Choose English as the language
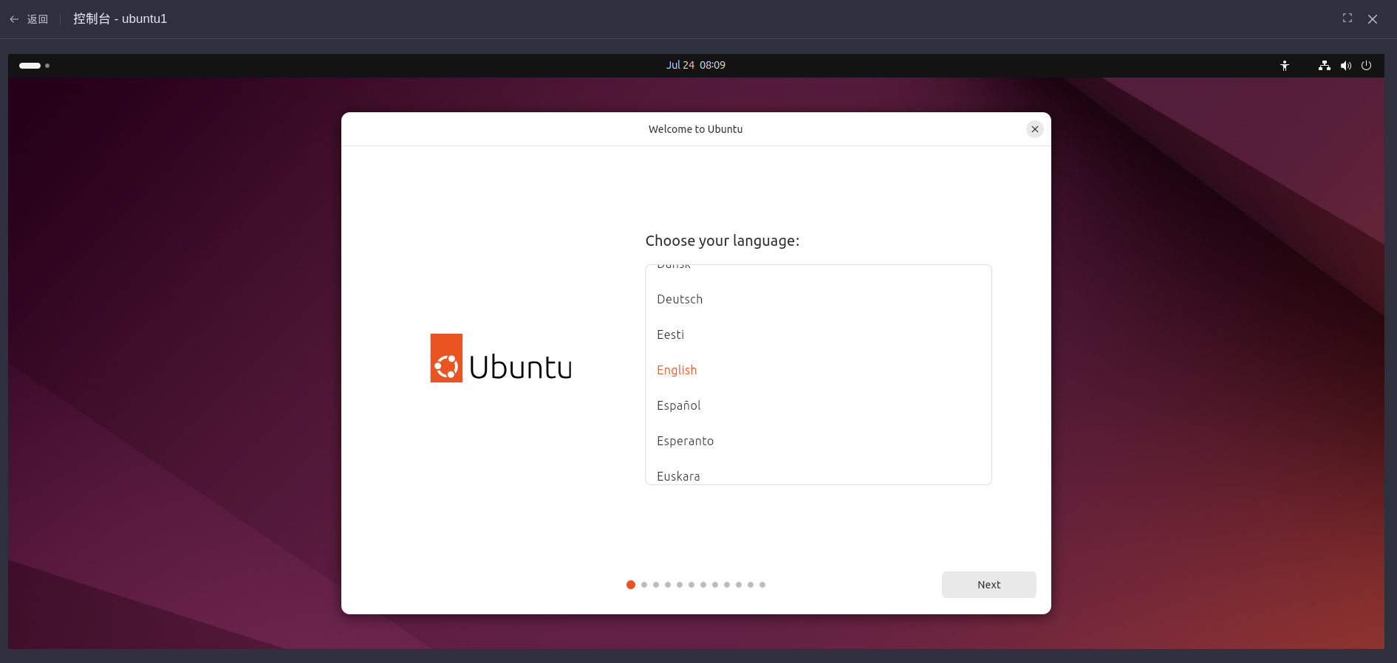The image size is (1397, 663). click(819, 370)
